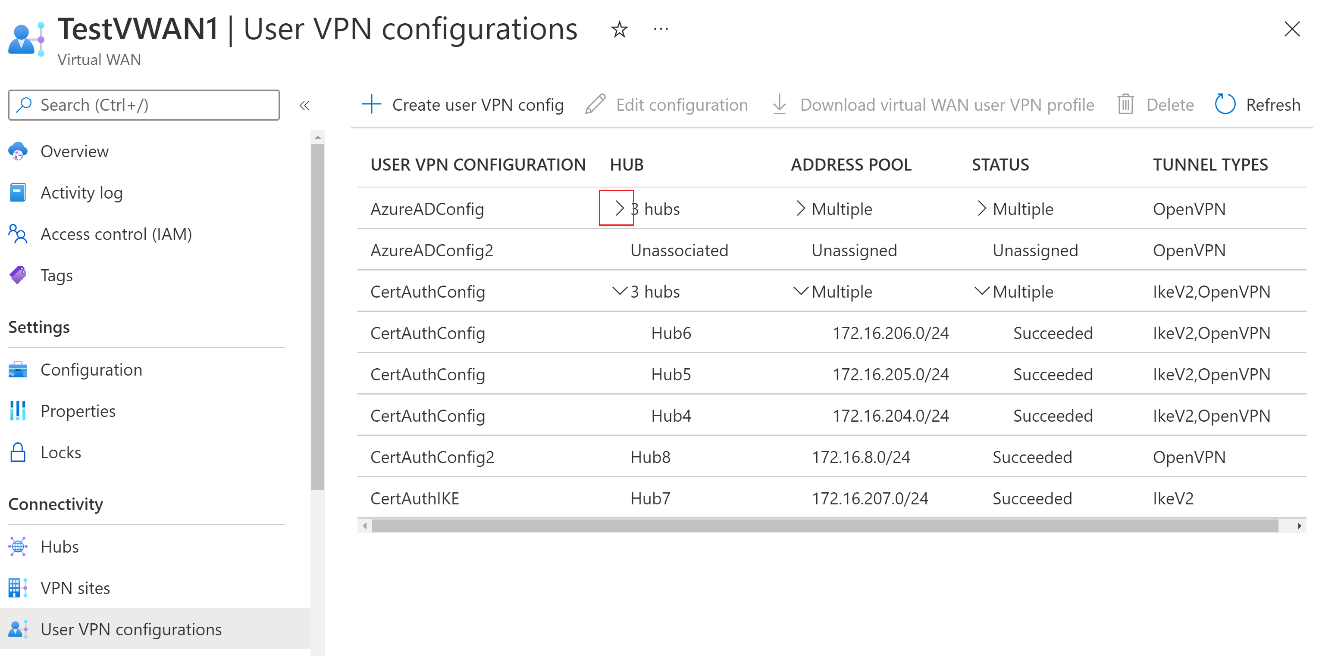Click the Create user VPN config plus icon
This screenshot has height=656, width=1319.
click(x=371, y=104)
